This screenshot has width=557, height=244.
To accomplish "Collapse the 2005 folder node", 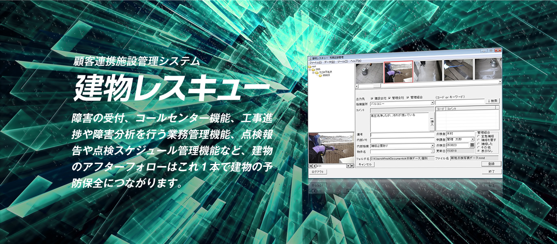I will 310,70.
